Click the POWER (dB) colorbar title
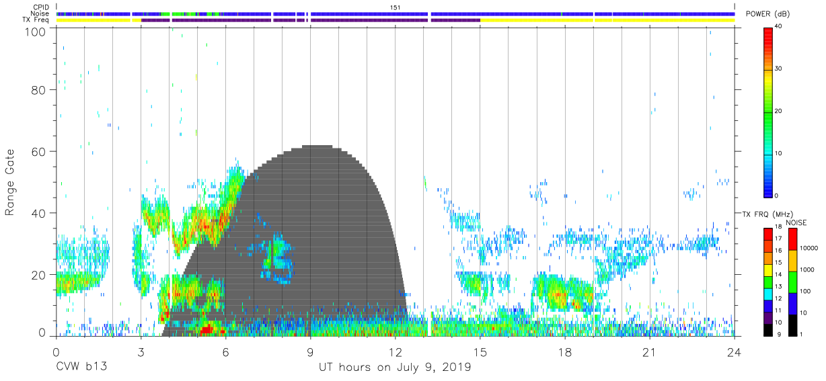Viewport: 826px width, 381px height. pyautogui.click(x=769, y=14)
